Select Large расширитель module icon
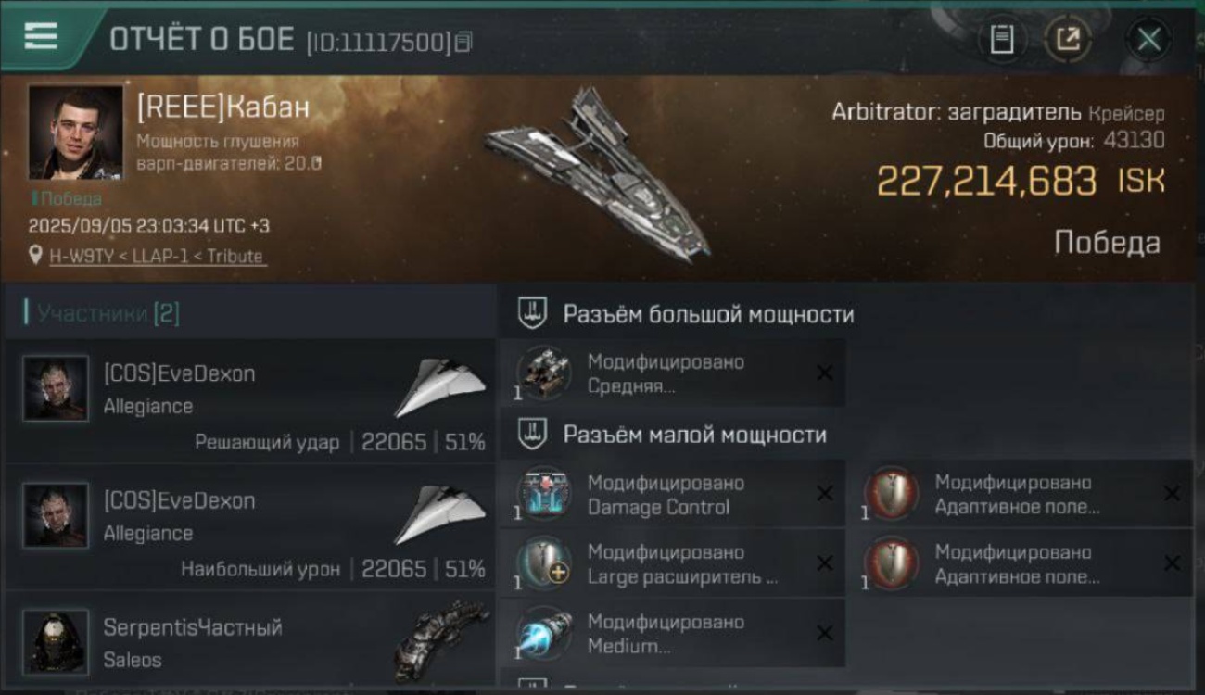The width and height of the screenshot is (1205, 695). (x=544, y=563)
